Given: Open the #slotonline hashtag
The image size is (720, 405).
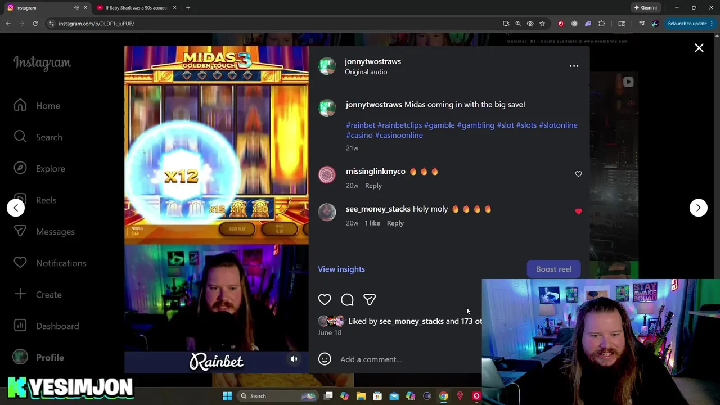Looking at the screenshot, I should 558,125.
